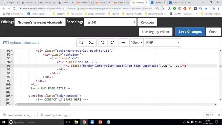Collapse code fold at line 105
Image resolution: width=222 pixels, height=125 pixels.
(x=12, y=103)
